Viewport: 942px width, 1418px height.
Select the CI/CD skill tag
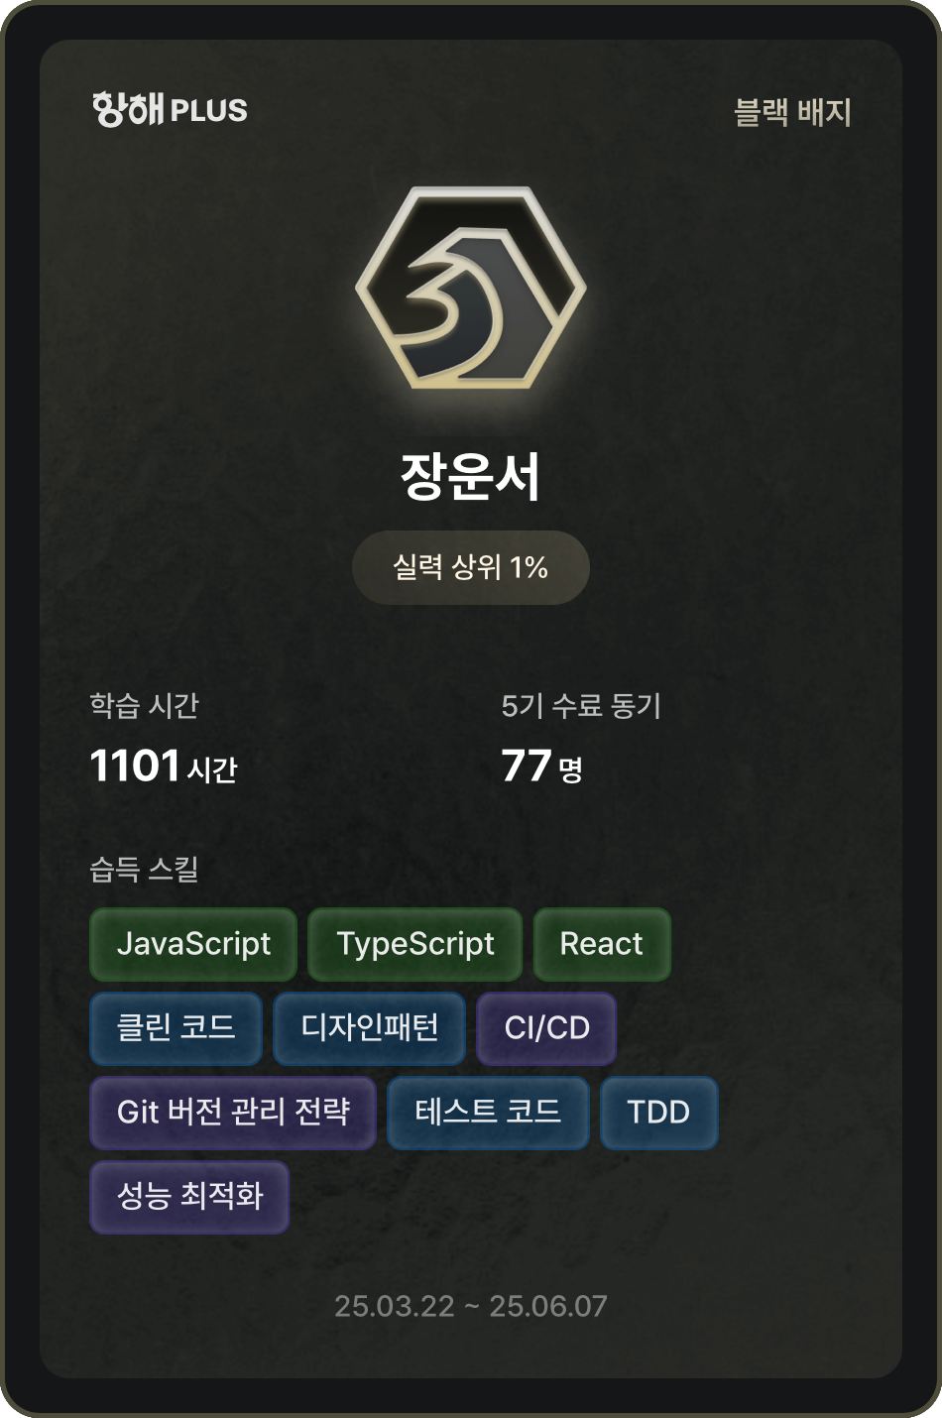tap(546, 1028)
